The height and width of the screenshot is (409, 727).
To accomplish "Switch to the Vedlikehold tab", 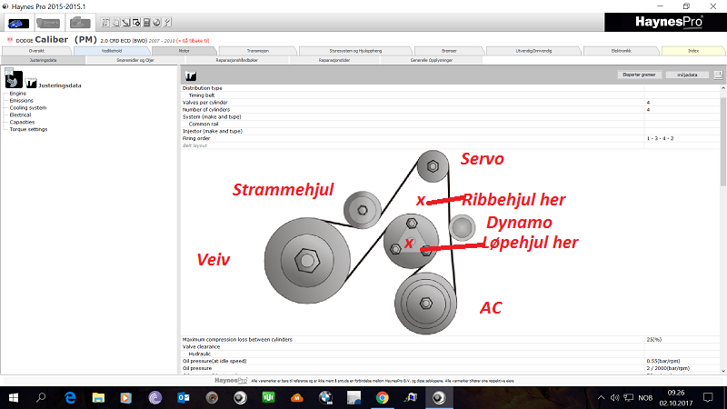I will tap(112, 51).
